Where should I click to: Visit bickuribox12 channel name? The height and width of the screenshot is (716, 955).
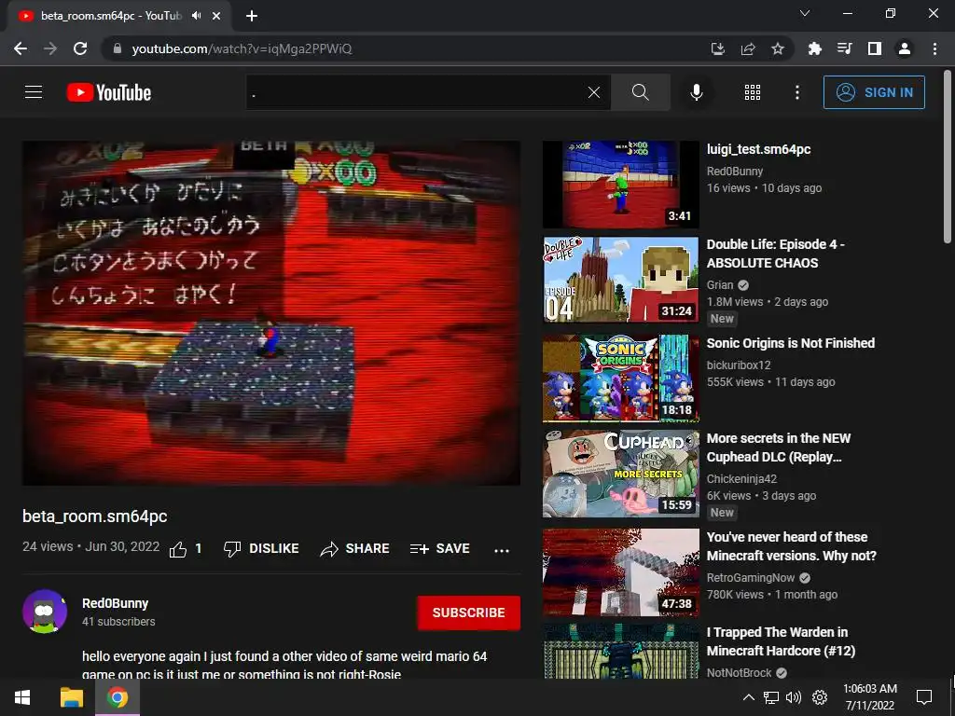739,365
